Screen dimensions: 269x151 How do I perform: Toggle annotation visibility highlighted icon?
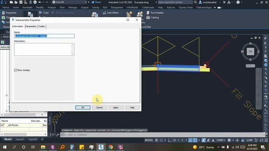[203, 140]
